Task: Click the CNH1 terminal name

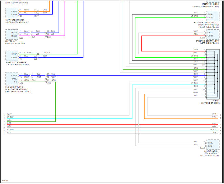Action: [210, 36]
